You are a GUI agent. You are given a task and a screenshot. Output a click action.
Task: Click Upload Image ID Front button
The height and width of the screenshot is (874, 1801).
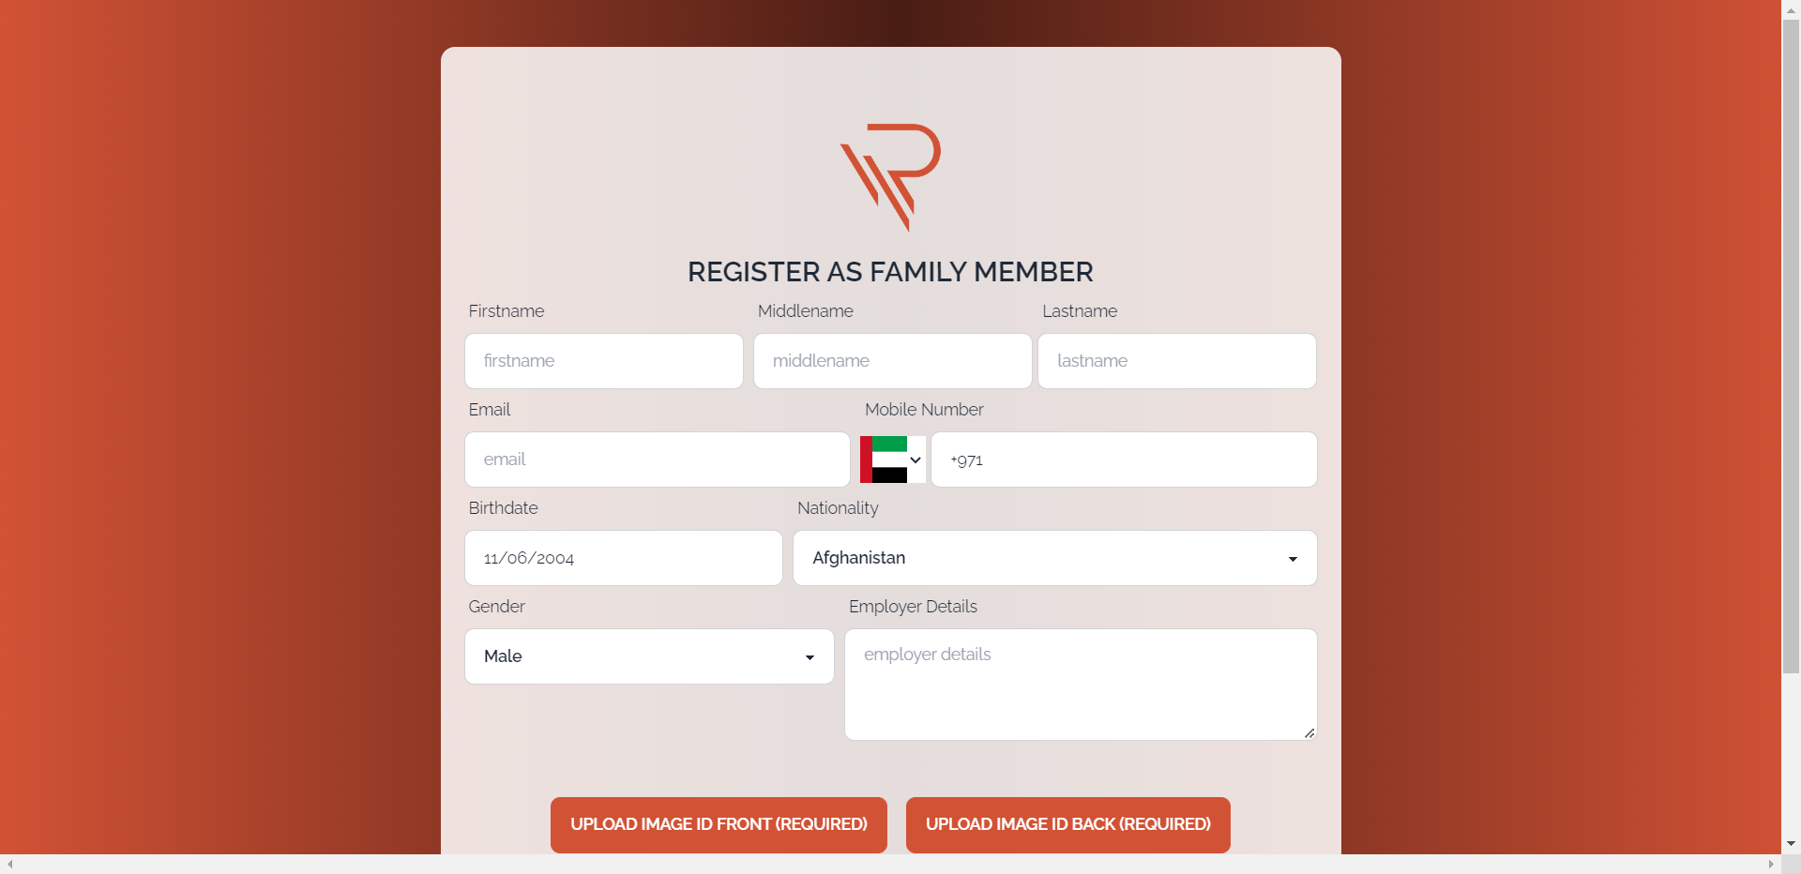tap(719, 824)
